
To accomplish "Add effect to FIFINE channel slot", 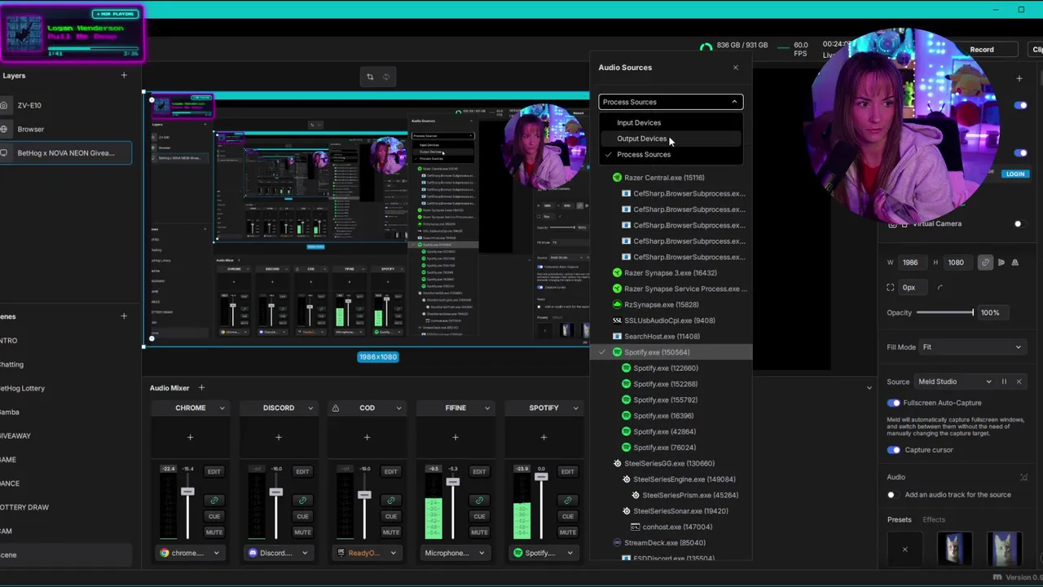I will click(x=455, y=438).
